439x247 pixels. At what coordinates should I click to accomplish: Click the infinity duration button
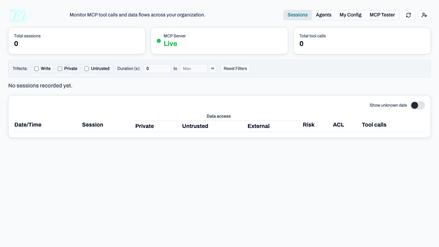(x=213, y=69)
